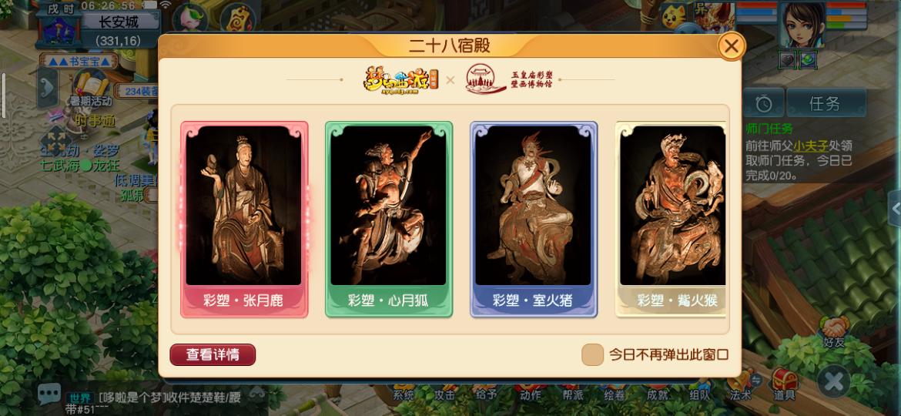Open the 彩塑·张月鹿 card

coord(244,220)
